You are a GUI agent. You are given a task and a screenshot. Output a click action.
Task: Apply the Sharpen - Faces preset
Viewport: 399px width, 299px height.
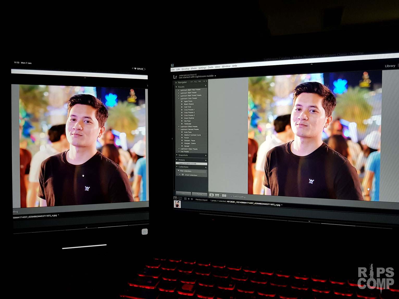(x=190, y=141)
